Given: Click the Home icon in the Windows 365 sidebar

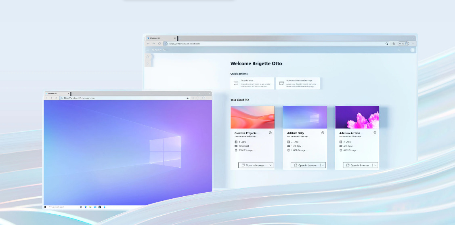Looking at the screenshot, I should 148,57.
